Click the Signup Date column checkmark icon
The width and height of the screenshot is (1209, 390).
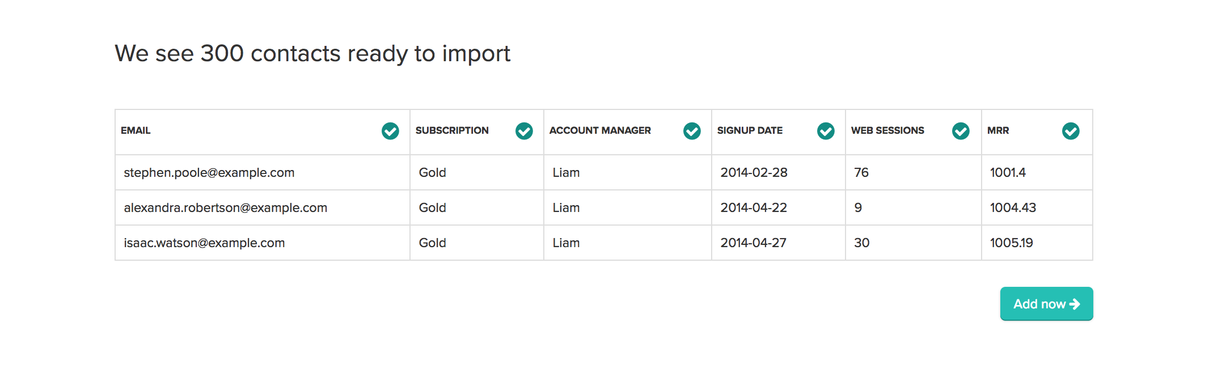pos(826,131)
